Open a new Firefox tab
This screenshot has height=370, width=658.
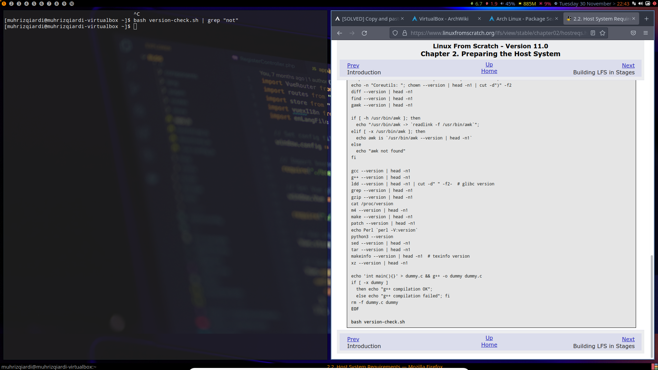point(646,19)
